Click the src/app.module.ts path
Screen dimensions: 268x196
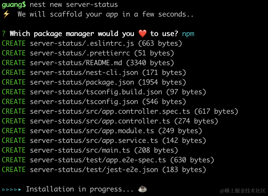point(92,131)
